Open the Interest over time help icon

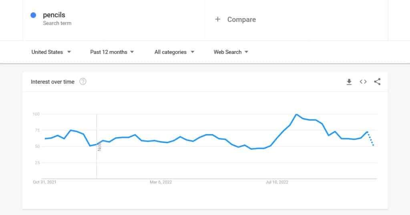click(x=83, y=82)
